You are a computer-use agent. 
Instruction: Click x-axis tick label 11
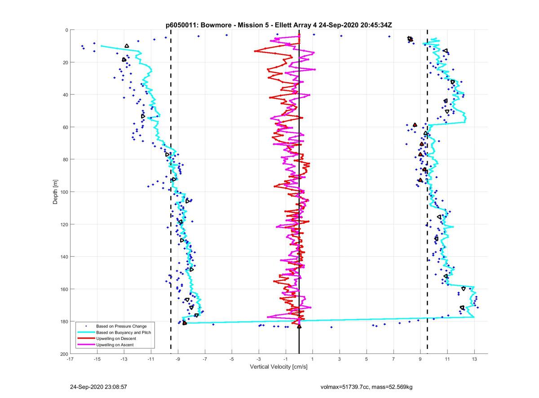(x=447, y=359)
